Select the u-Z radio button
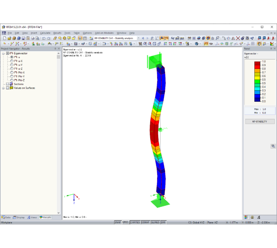The width and height of the screenshot is (277, 248). tap(12, 69)
